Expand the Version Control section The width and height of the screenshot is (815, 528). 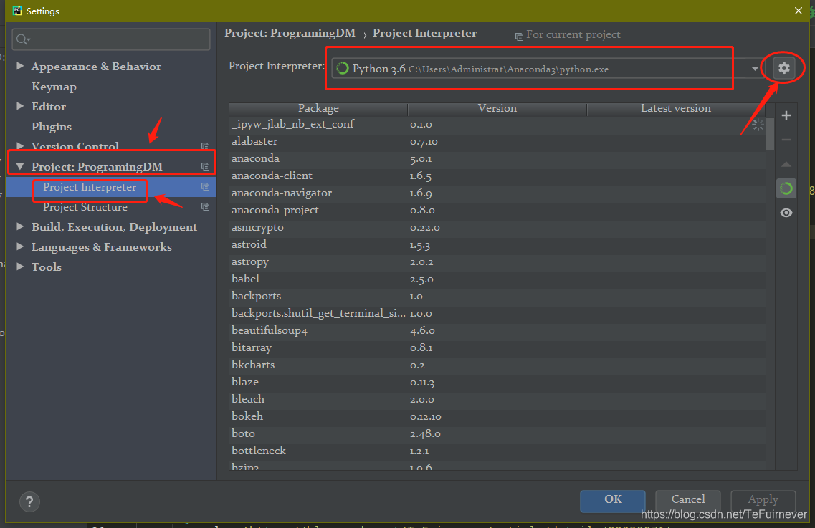tap(20, 146)
